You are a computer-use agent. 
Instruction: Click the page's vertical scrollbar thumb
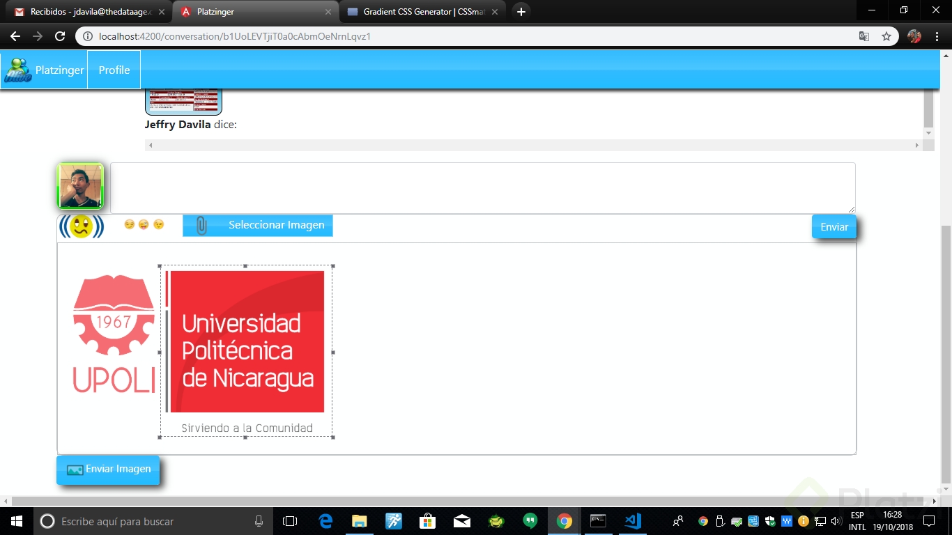point(946,354)
